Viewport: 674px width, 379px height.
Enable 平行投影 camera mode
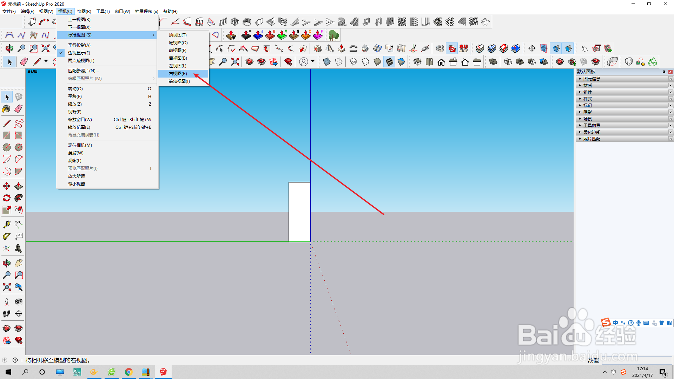79,45
